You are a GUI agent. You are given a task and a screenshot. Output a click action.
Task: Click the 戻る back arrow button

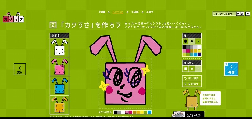tap(20, 69)
